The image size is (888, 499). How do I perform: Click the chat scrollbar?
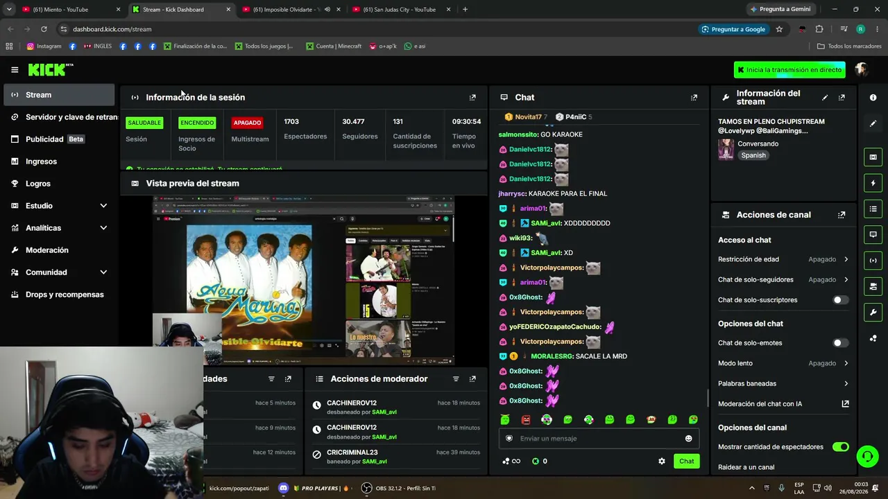[708, 398]
